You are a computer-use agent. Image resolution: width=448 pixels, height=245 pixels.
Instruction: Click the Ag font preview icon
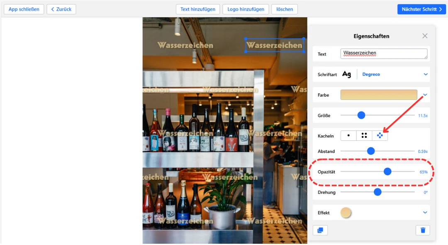pyautogui.click(x=346, y=74)
